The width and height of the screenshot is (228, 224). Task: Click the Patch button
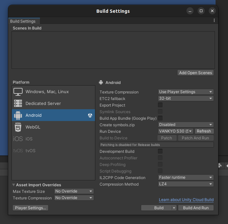[167, 138]
